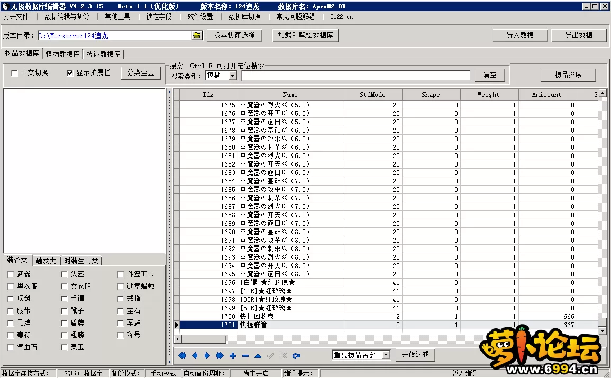This screenshot has width=611, height=378.
Task: Click 加载引擎M2数据库 button
Action: click(305, 35)
